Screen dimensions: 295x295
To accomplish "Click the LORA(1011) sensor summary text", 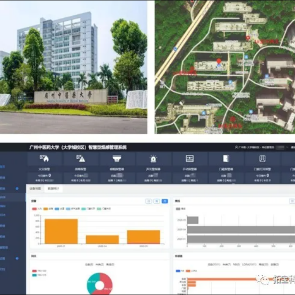I will pyautogui.click(x=249, y=264).
